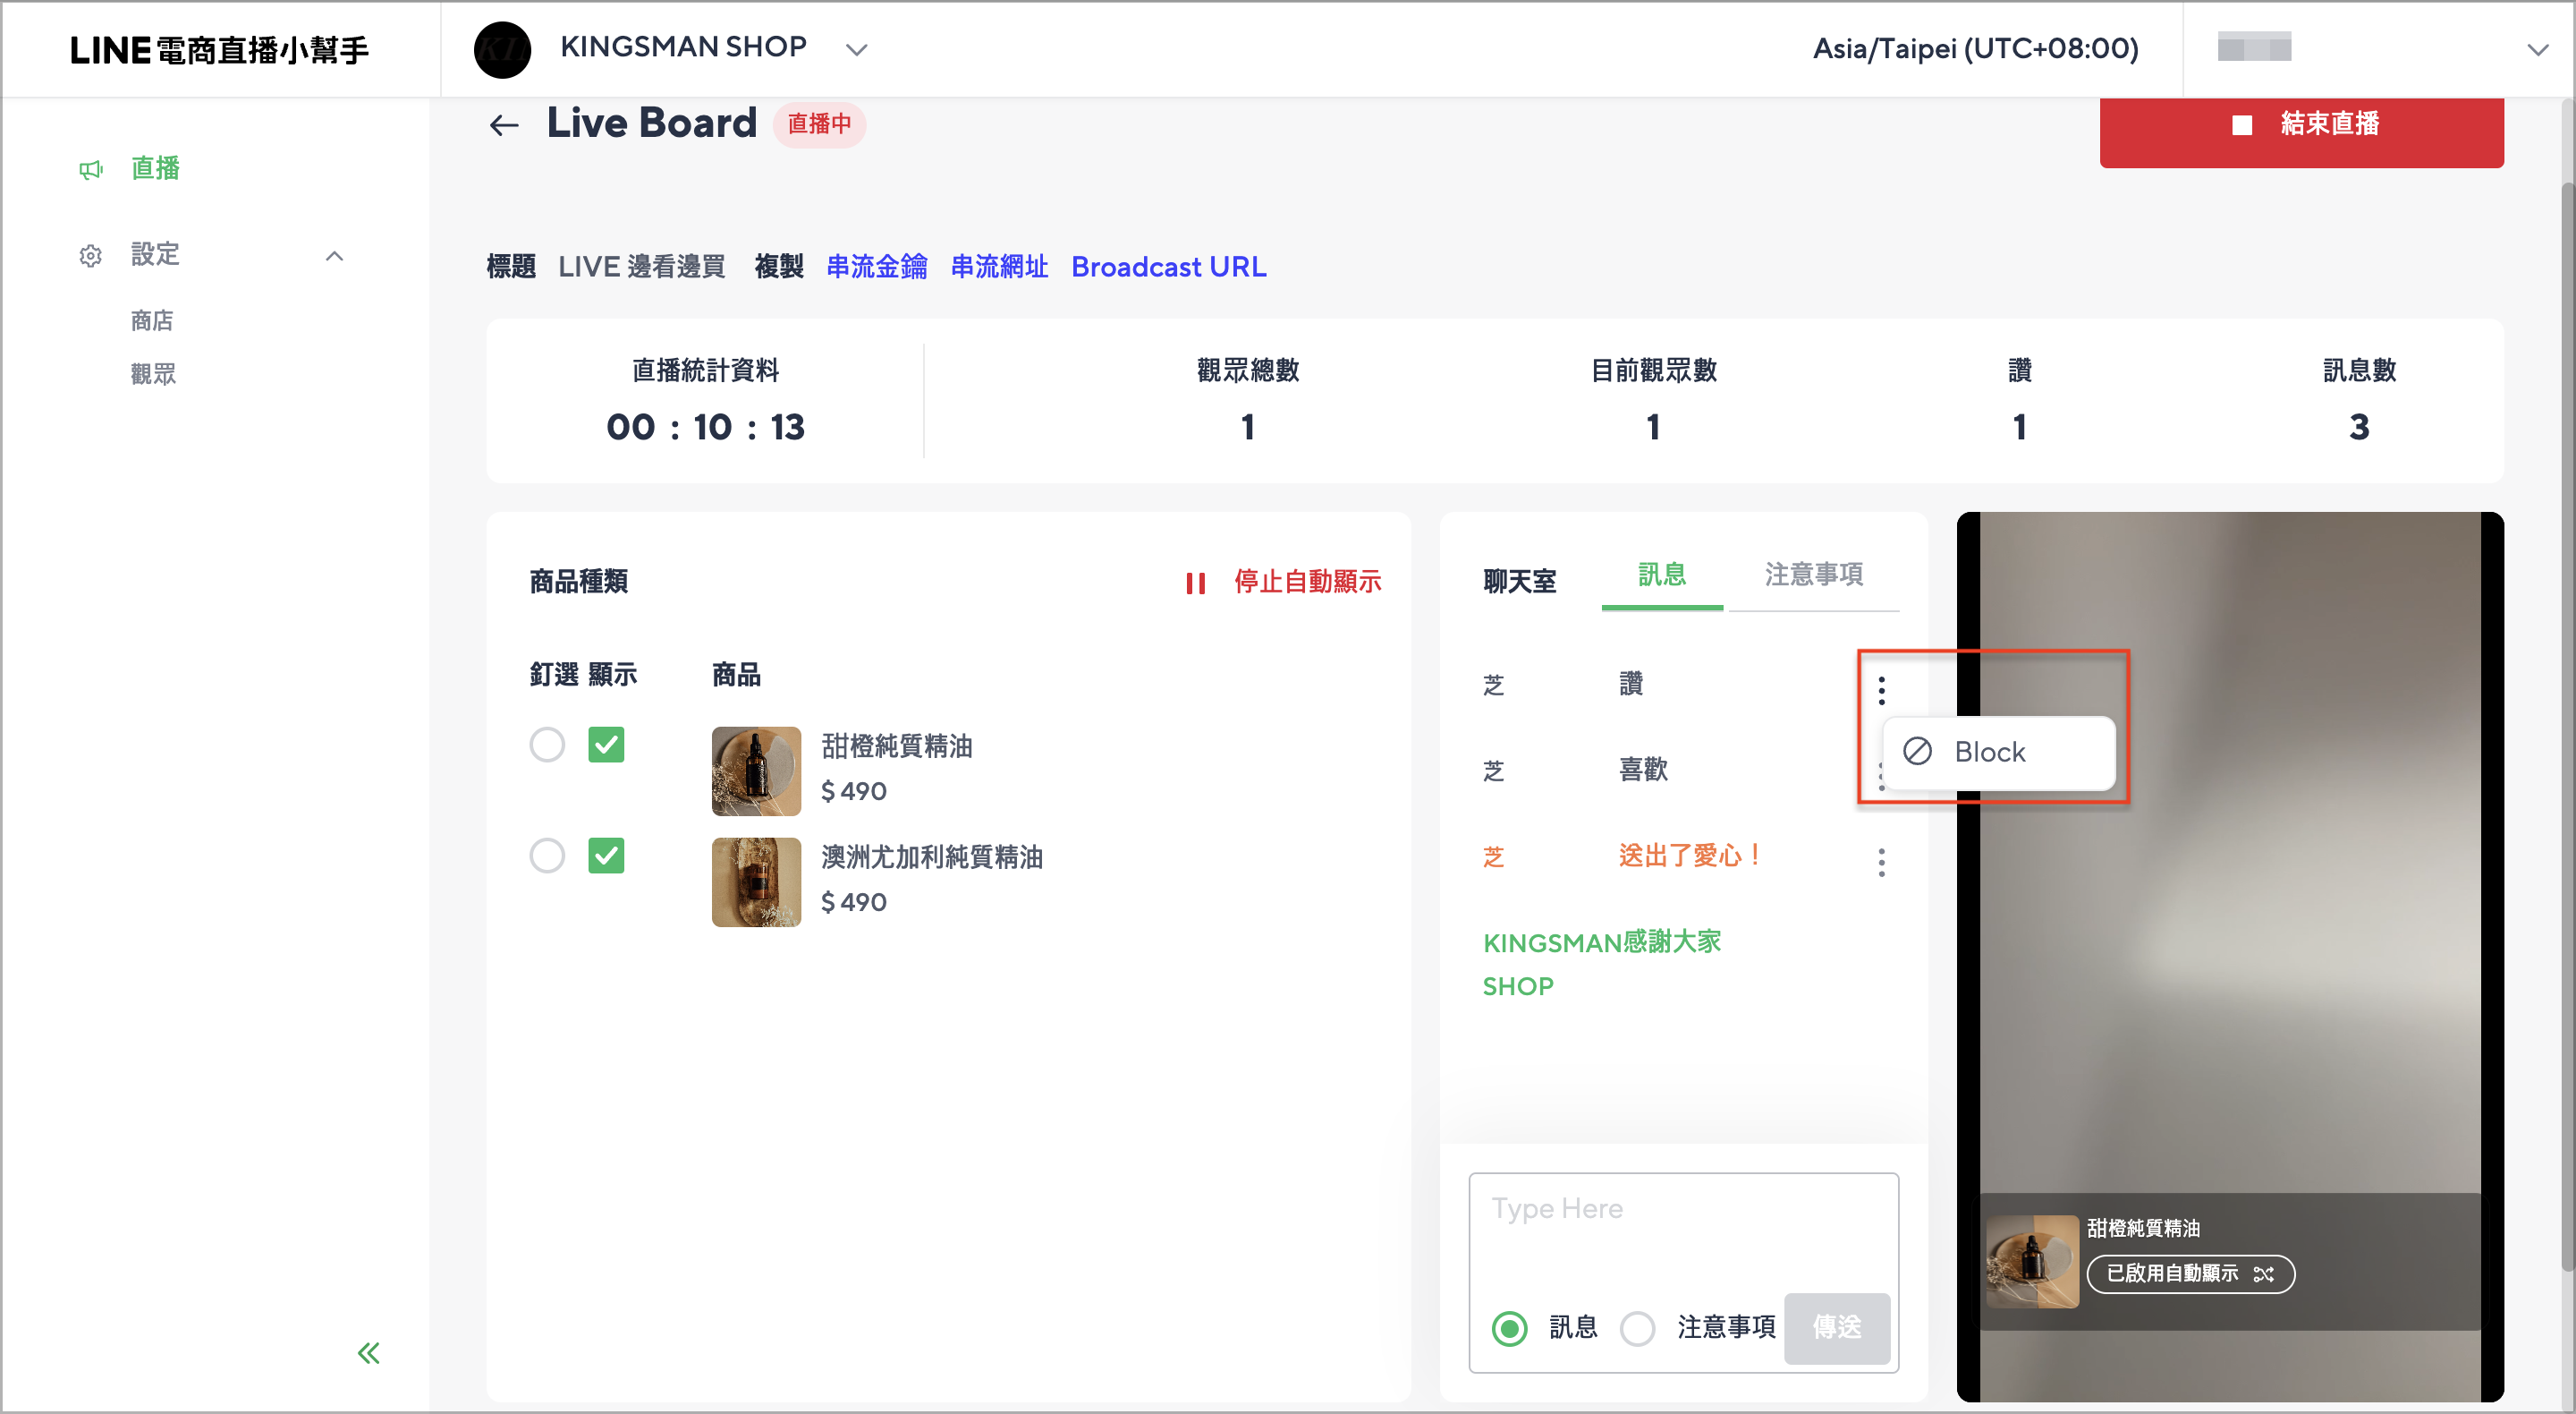Collapse the 設定 sidebar section chevron
The image size is (2576, 1414).
pos(335,255)
